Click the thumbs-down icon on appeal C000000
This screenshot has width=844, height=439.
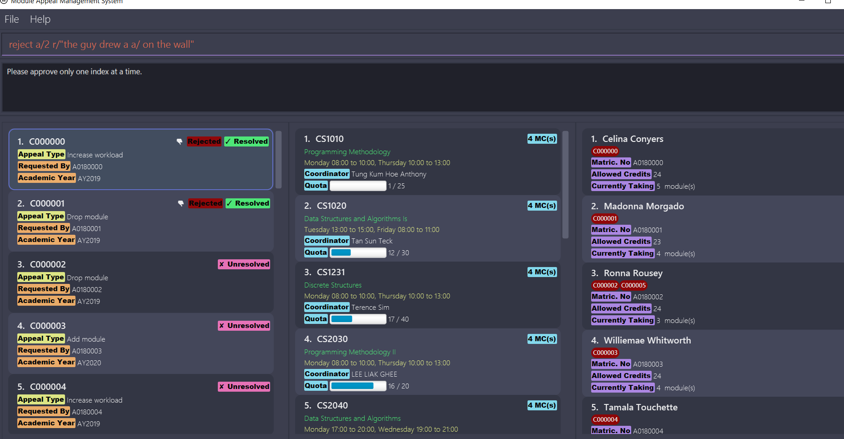tap(180, 141)
